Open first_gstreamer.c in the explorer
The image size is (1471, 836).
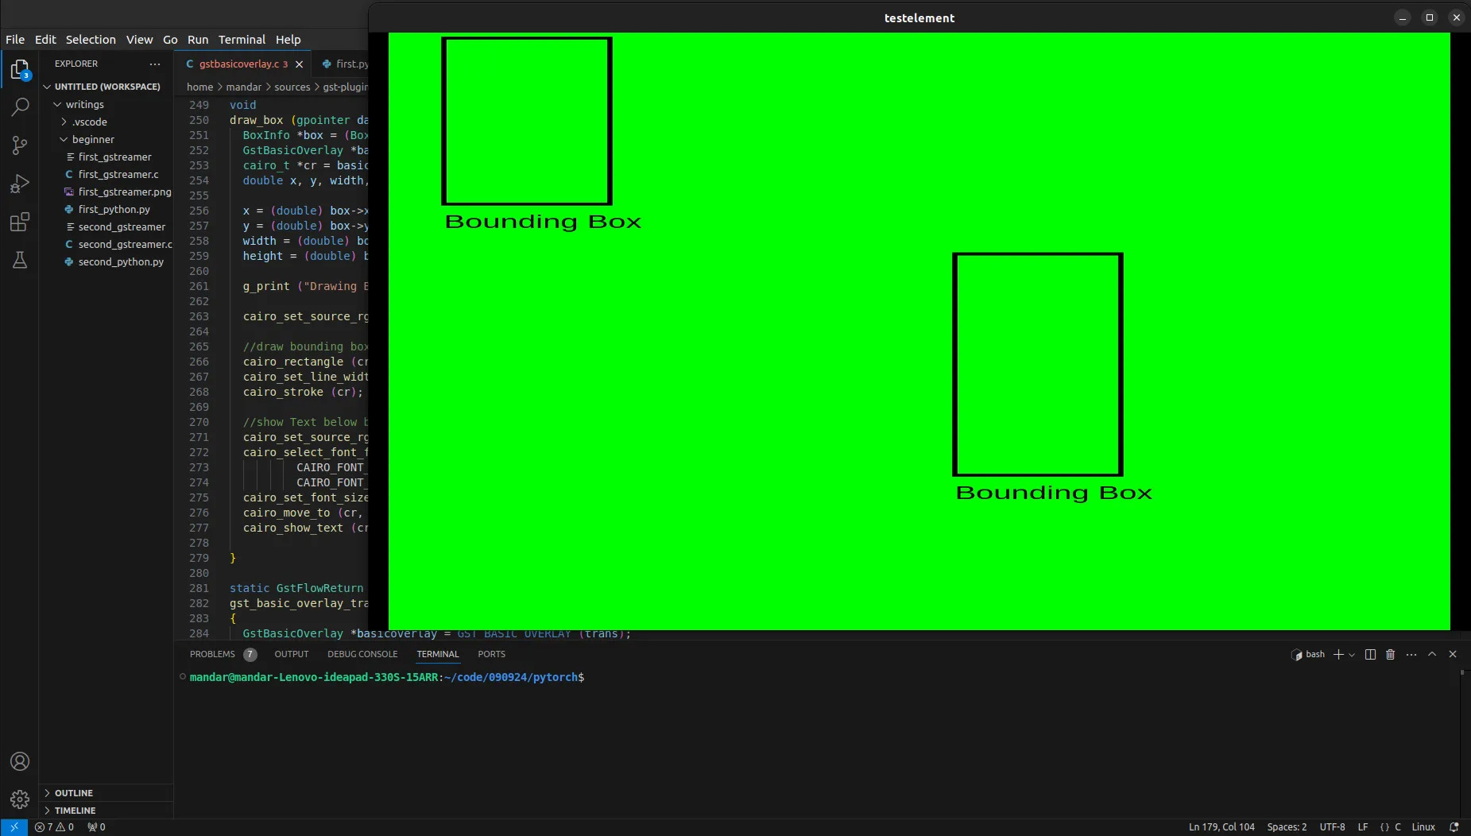118,174
